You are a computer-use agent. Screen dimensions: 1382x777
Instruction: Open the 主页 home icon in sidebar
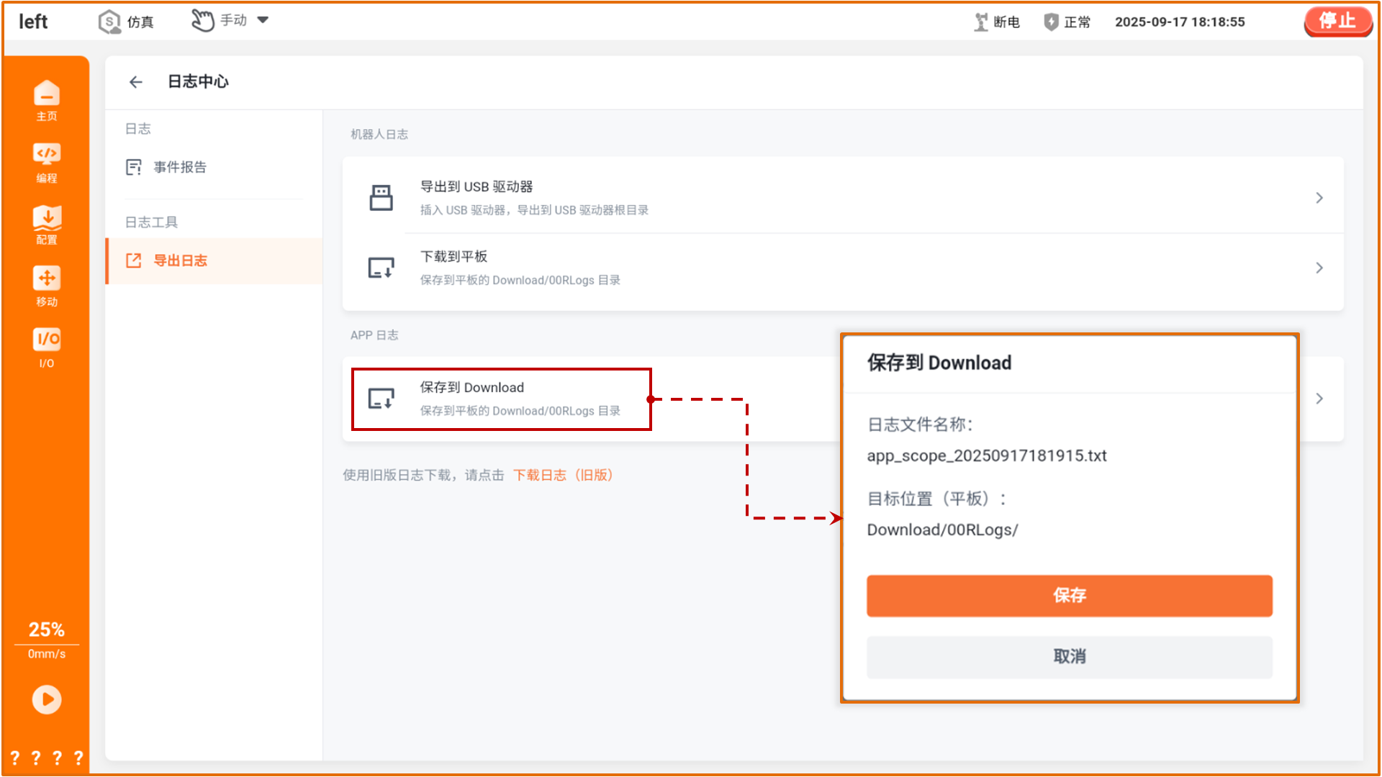46,100
